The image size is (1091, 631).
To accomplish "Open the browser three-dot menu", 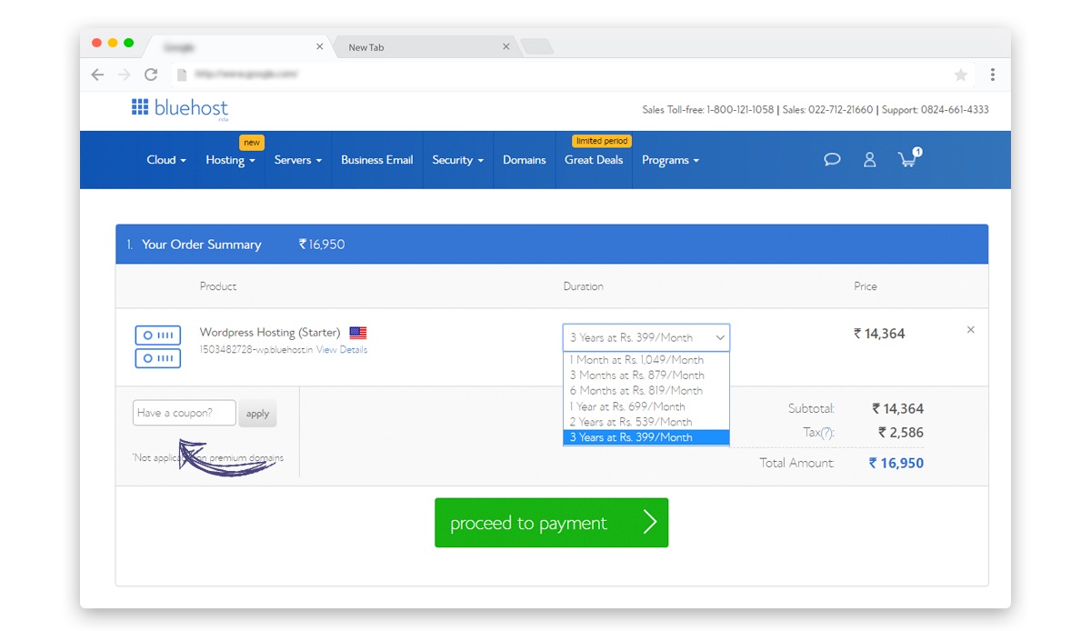I will tap(993, 75).
